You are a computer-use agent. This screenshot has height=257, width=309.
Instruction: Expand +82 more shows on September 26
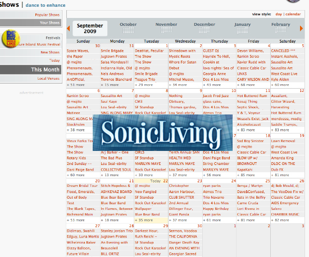tap(280, 220)
